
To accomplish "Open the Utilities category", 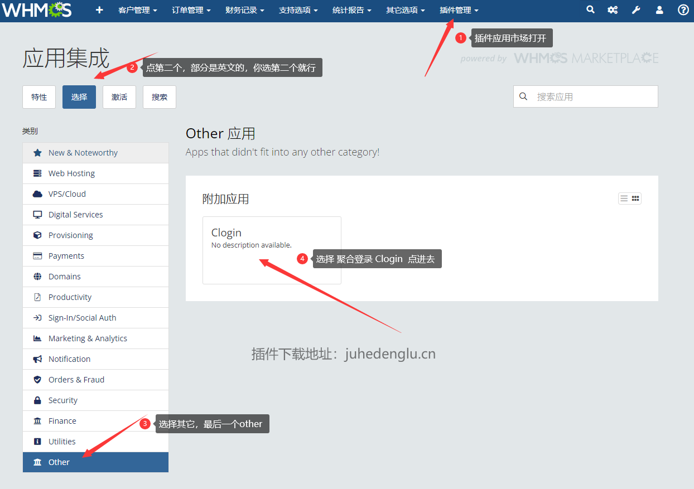I will [95, 442].
